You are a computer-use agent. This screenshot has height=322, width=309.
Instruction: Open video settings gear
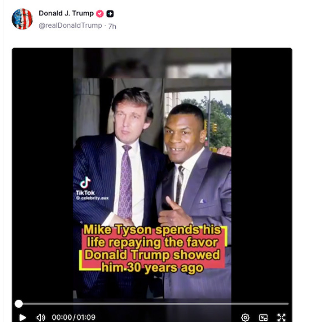245,317
